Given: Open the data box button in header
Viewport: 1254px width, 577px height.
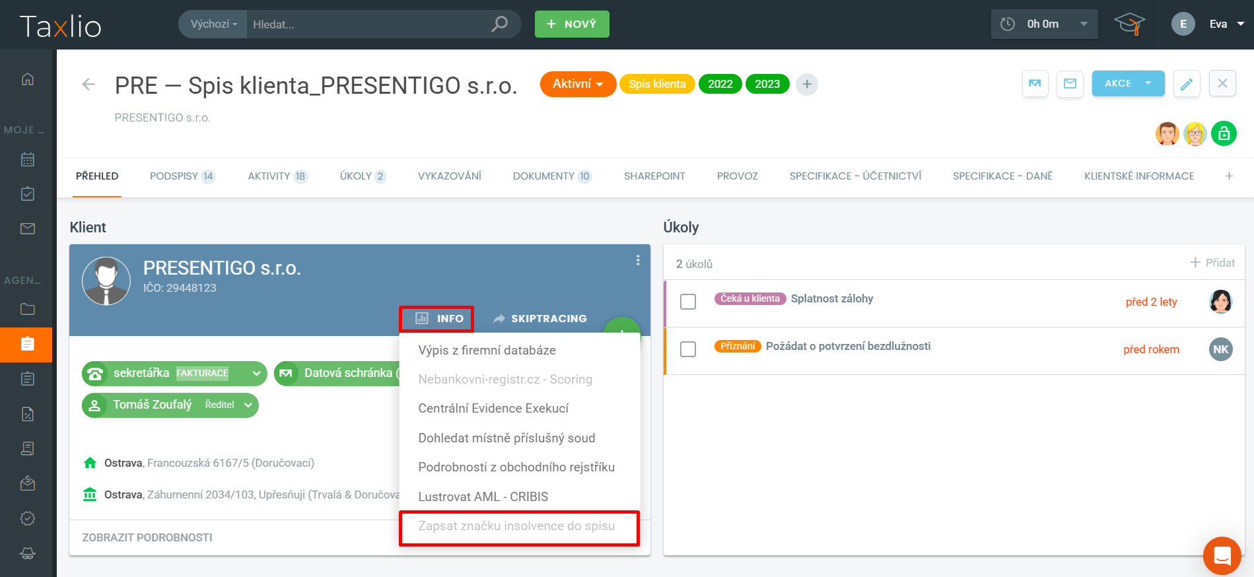Looking at the screenshot, I should point(1035,84).
